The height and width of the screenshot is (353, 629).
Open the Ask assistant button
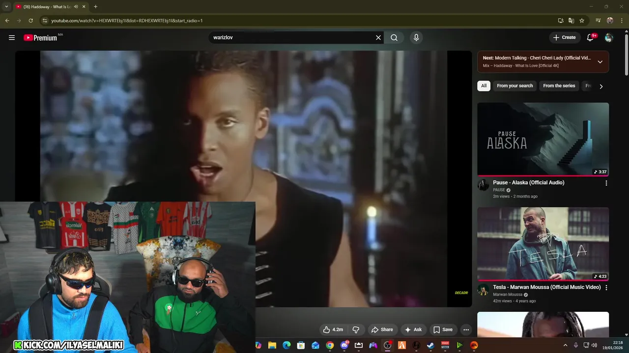(x=413, y=329)
